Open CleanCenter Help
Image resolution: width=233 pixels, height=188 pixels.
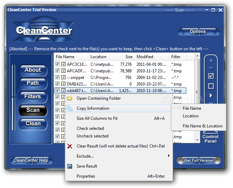(x=32, y=160)
